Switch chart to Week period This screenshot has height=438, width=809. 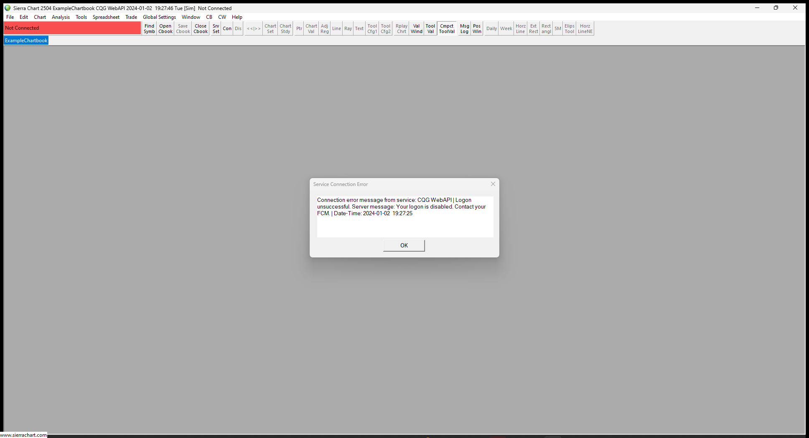pyautogui.click(x=506, y=28)
